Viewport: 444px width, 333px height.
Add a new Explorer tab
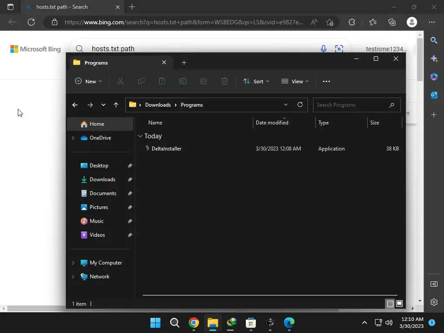tap(184, 62)
